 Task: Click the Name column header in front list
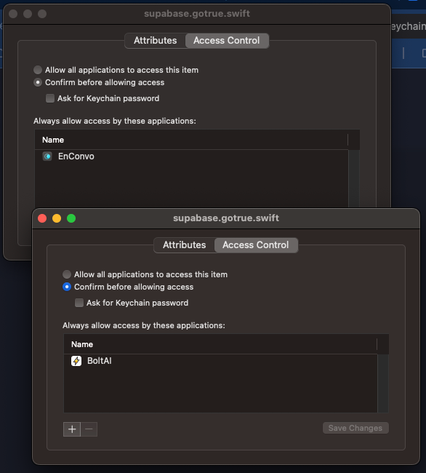220,344
